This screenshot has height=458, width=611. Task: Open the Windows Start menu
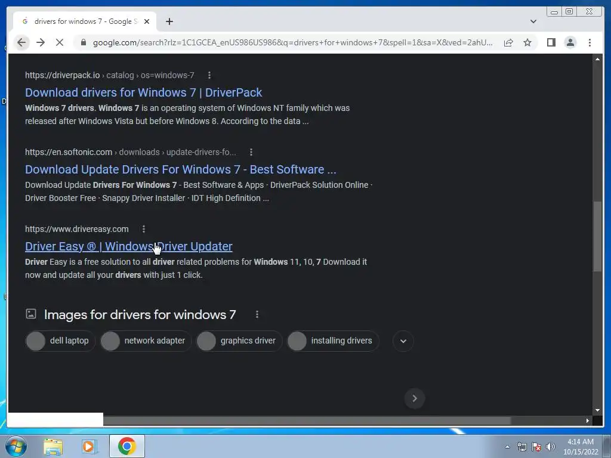click(16, 446)
